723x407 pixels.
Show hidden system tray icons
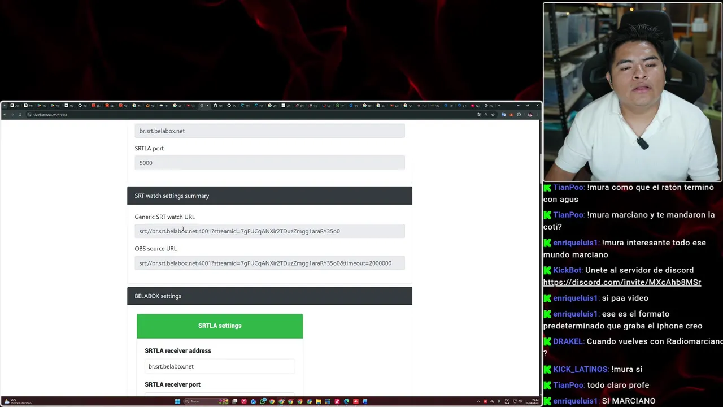pos(478,401)
